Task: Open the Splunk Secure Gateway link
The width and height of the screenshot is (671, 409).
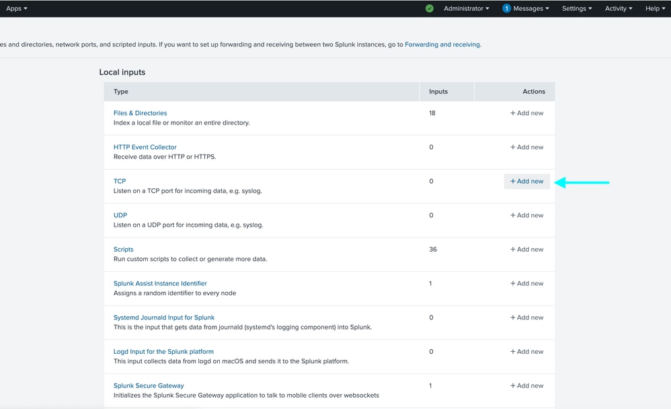Action: [x=149, y=385]
